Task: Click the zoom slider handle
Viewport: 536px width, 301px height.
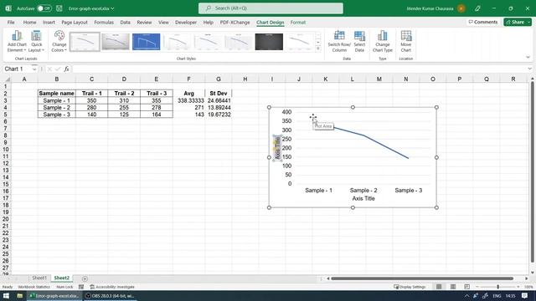Action: [498, 287]
